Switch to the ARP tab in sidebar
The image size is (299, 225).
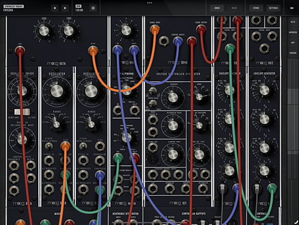(293, 42)
